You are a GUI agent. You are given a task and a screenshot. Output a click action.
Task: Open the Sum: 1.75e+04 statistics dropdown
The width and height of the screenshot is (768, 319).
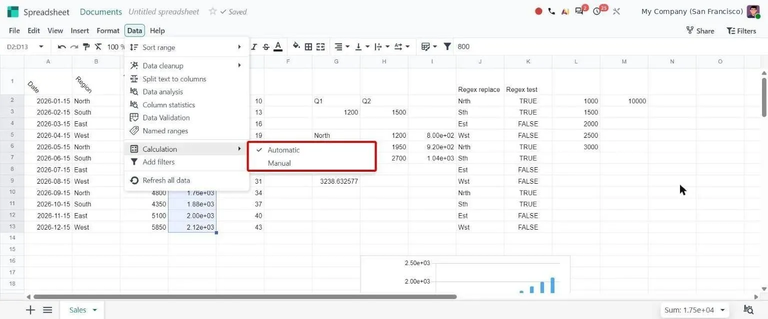tap(695, 310)
